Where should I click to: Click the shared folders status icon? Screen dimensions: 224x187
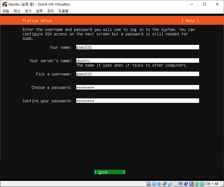pos(175,184)
